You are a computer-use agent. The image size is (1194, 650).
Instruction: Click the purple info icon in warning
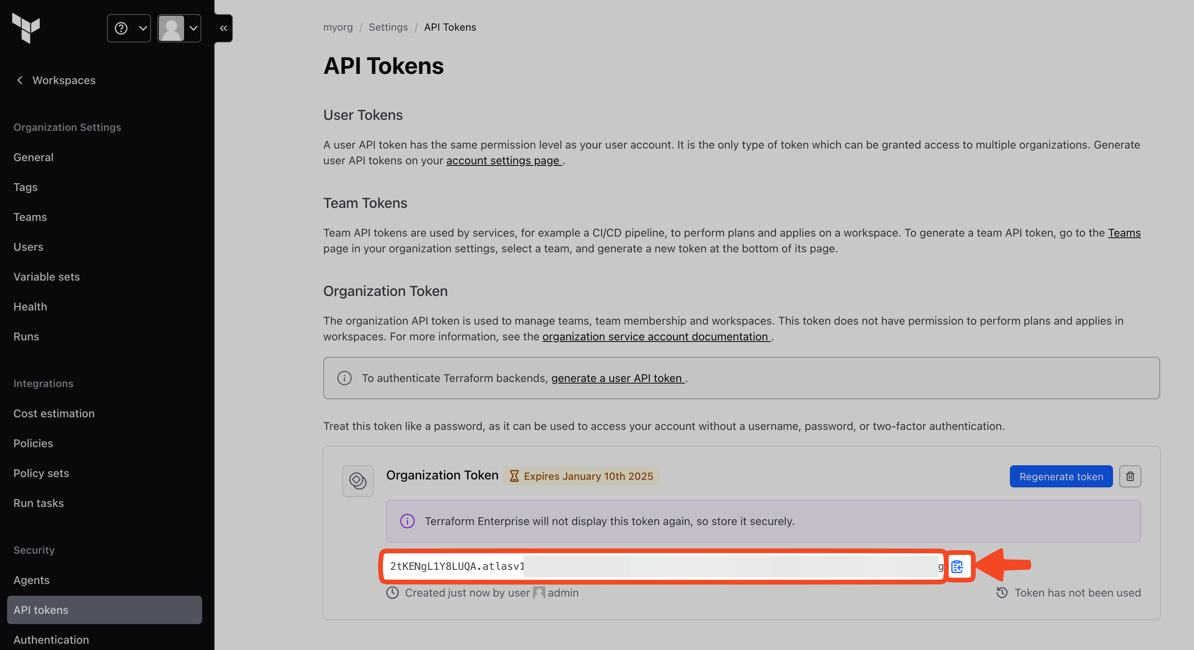407,521
